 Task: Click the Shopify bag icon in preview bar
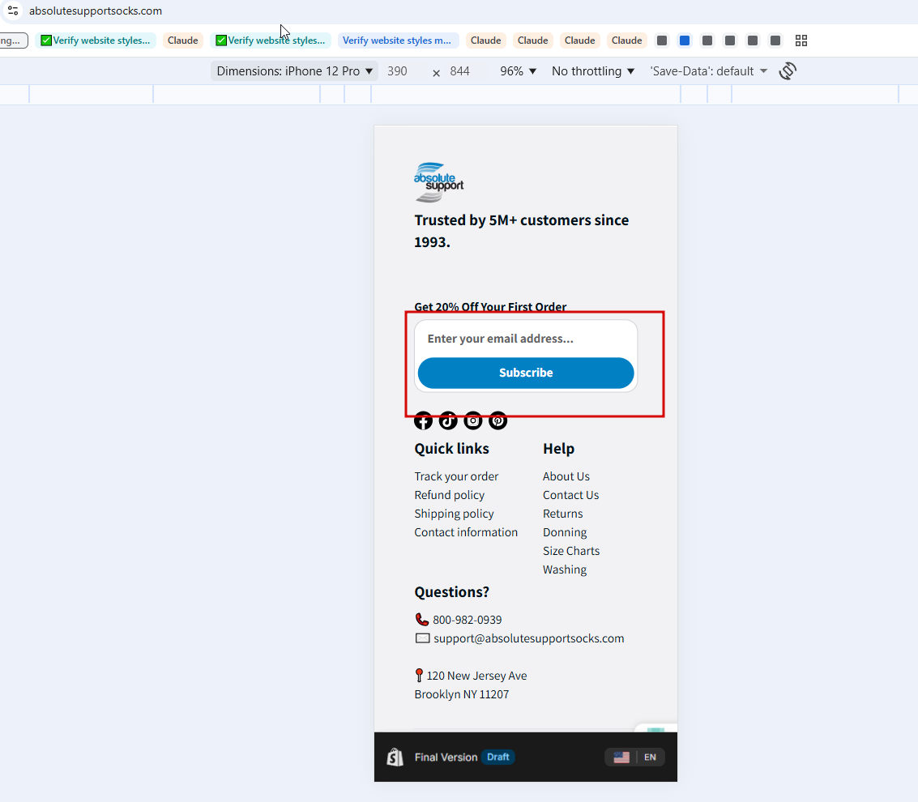point(395,757)
